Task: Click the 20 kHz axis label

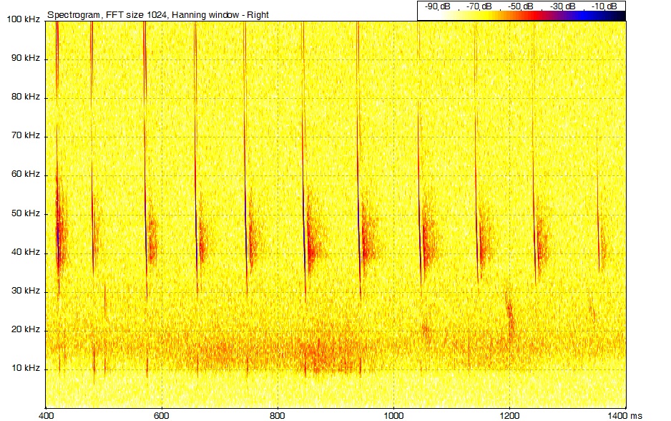Action: pyautogui.click(x=26, y=329)
